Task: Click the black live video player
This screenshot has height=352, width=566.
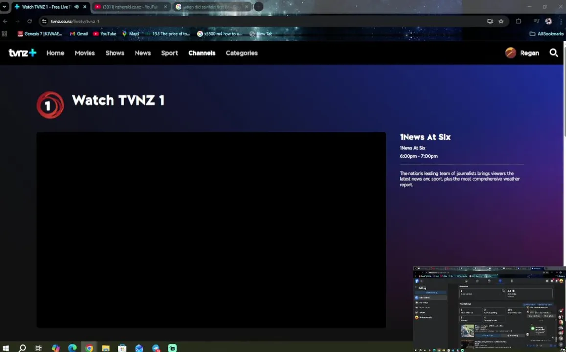Action: pos(211,230)
